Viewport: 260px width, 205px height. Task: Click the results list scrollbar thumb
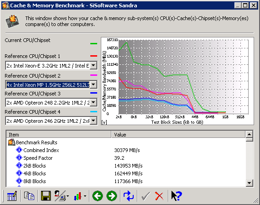250,139
